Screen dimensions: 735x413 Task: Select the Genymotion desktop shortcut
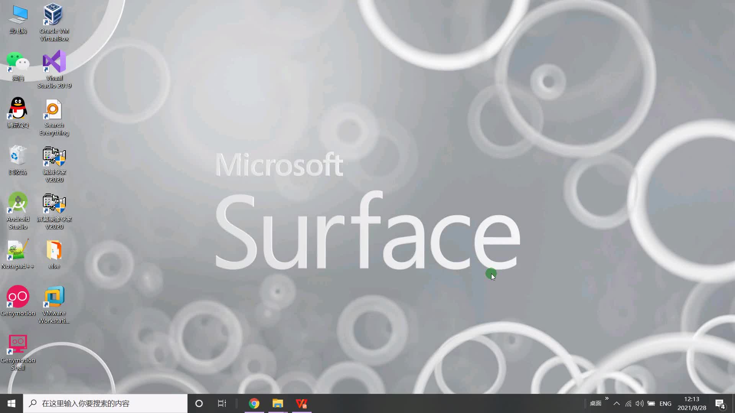pyautogui.click(x=18, y=301)
